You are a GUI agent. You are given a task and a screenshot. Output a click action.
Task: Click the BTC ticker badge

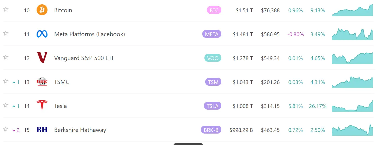(x=214, y=10)
